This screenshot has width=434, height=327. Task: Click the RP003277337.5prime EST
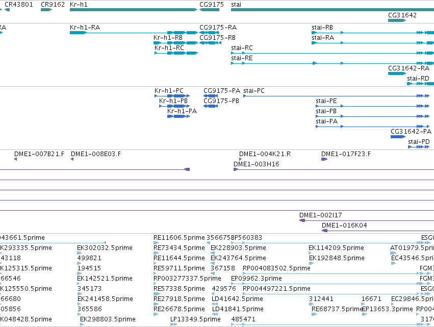[155, 284]
